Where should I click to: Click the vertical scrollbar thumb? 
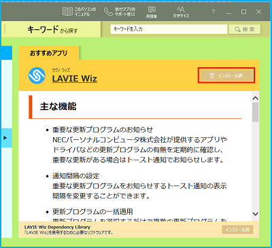(x=256, y=112)
